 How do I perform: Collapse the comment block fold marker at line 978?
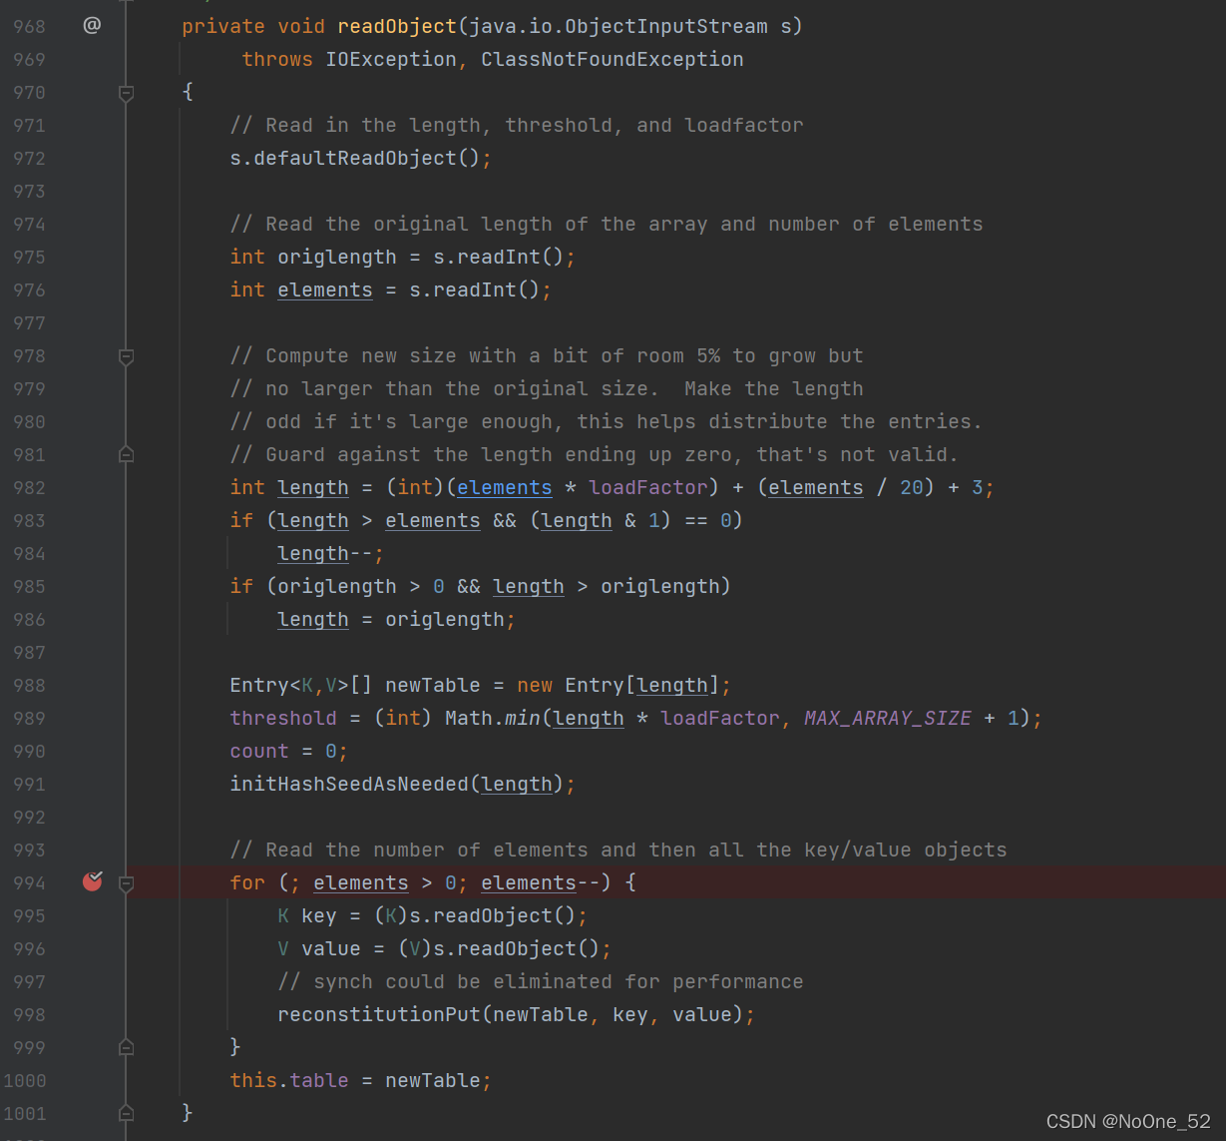coord(127,356)
